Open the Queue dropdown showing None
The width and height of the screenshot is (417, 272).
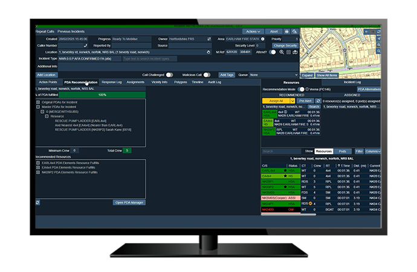coord(265,75)
